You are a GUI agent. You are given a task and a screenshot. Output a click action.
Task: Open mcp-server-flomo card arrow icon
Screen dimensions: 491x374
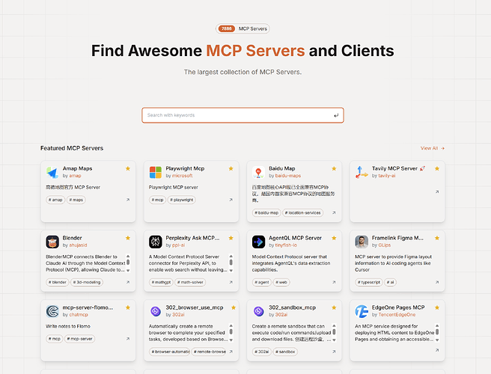128,339
